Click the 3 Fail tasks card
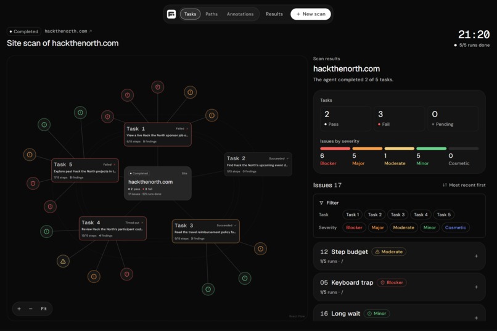The width and height of the screenshot is (497, 331). [x=399, y=118]
